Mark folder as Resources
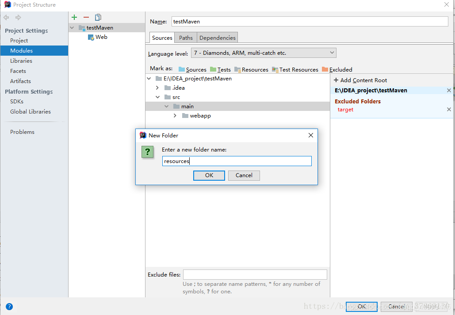The height and width of the screenshot is (315, 455). coord(251,70)
